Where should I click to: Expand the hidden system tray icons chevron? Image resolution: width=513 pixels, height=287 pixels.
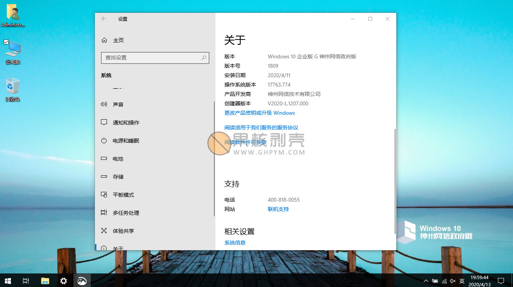coord(426,281)
